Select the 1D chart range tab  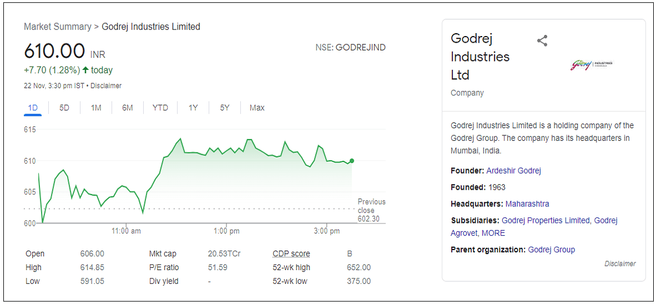(33, 108)
